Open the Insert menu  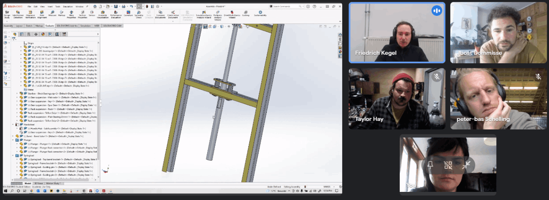50,7
